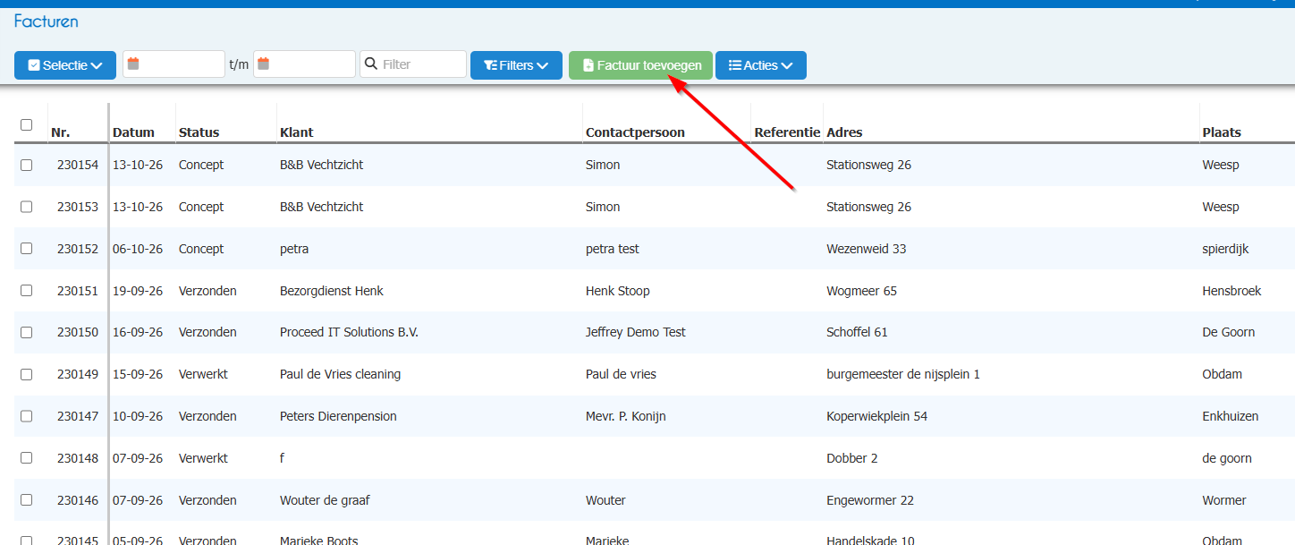Select Peters Dierenpension customer cell

click(338, 416)
